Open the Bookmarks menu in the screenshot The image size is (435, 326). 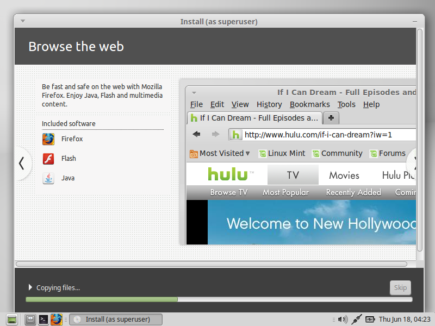[309, 104]
